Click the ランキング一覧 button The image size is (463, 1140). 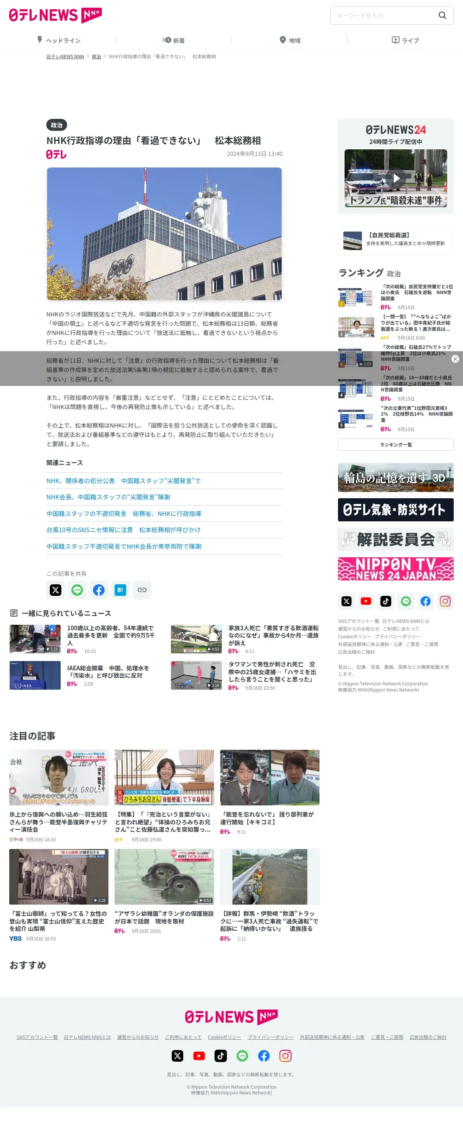point(396,445)
